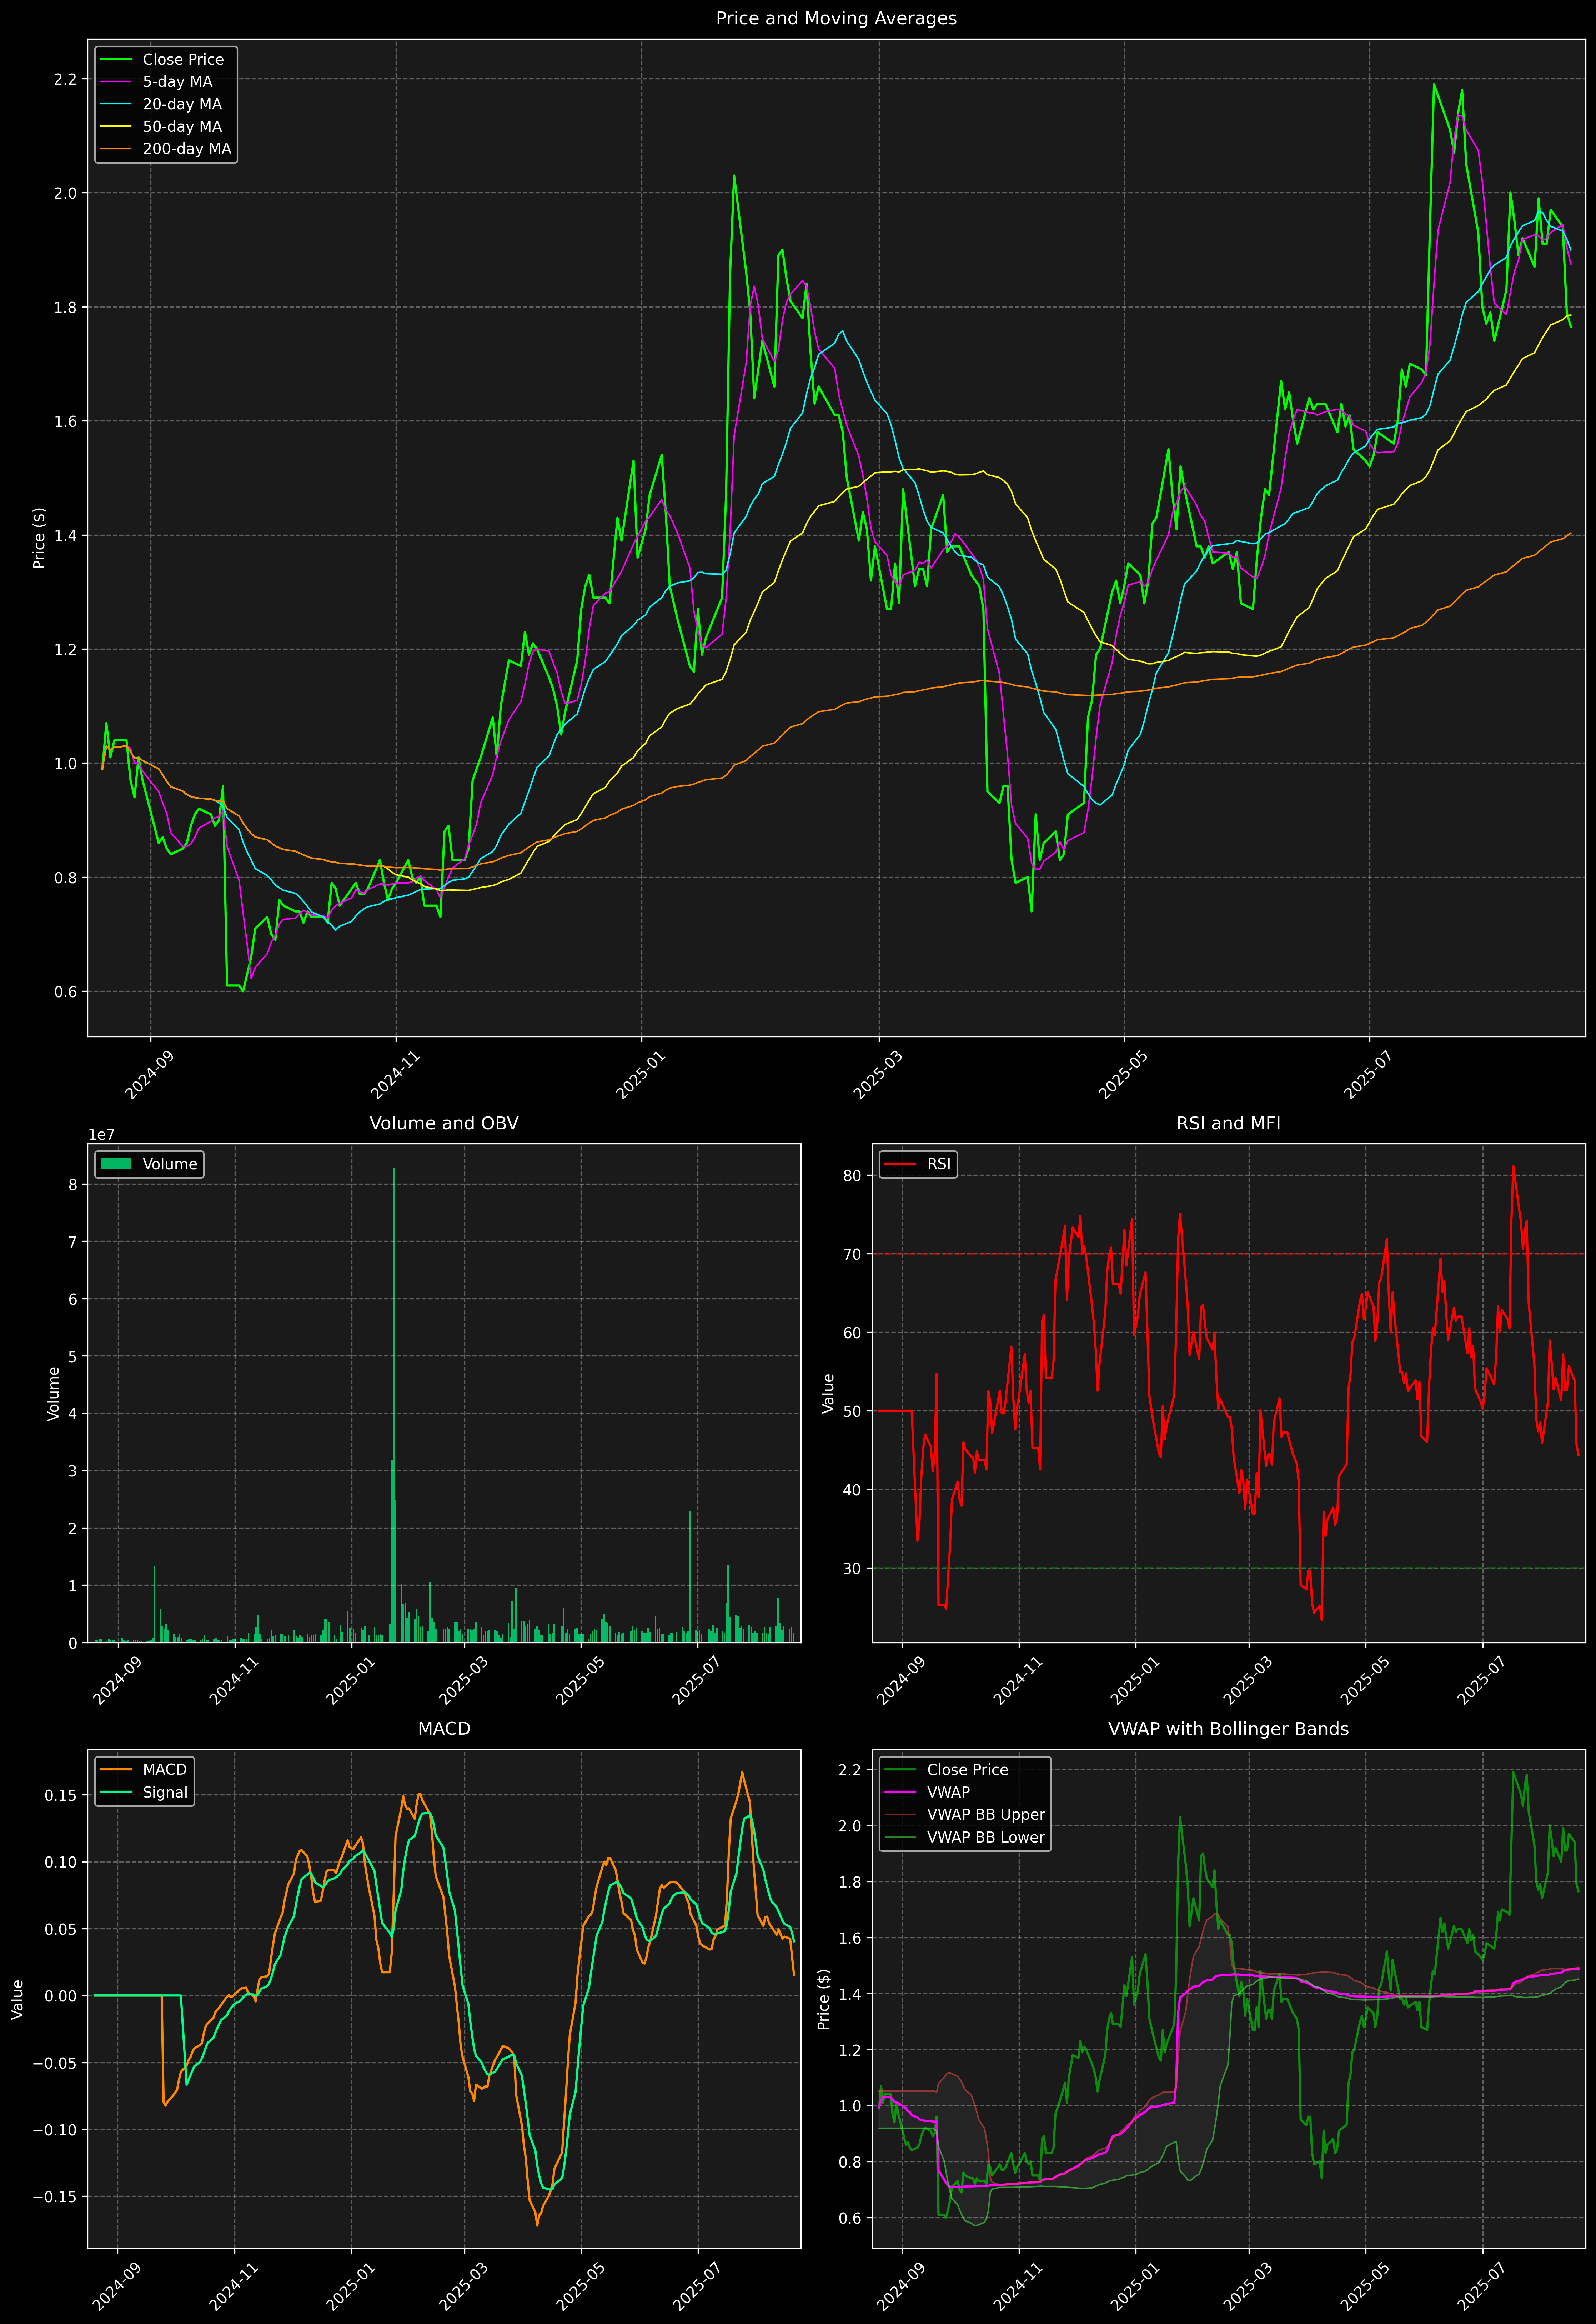Click the Price and Moving Averages title

click(x=836, y=18)
